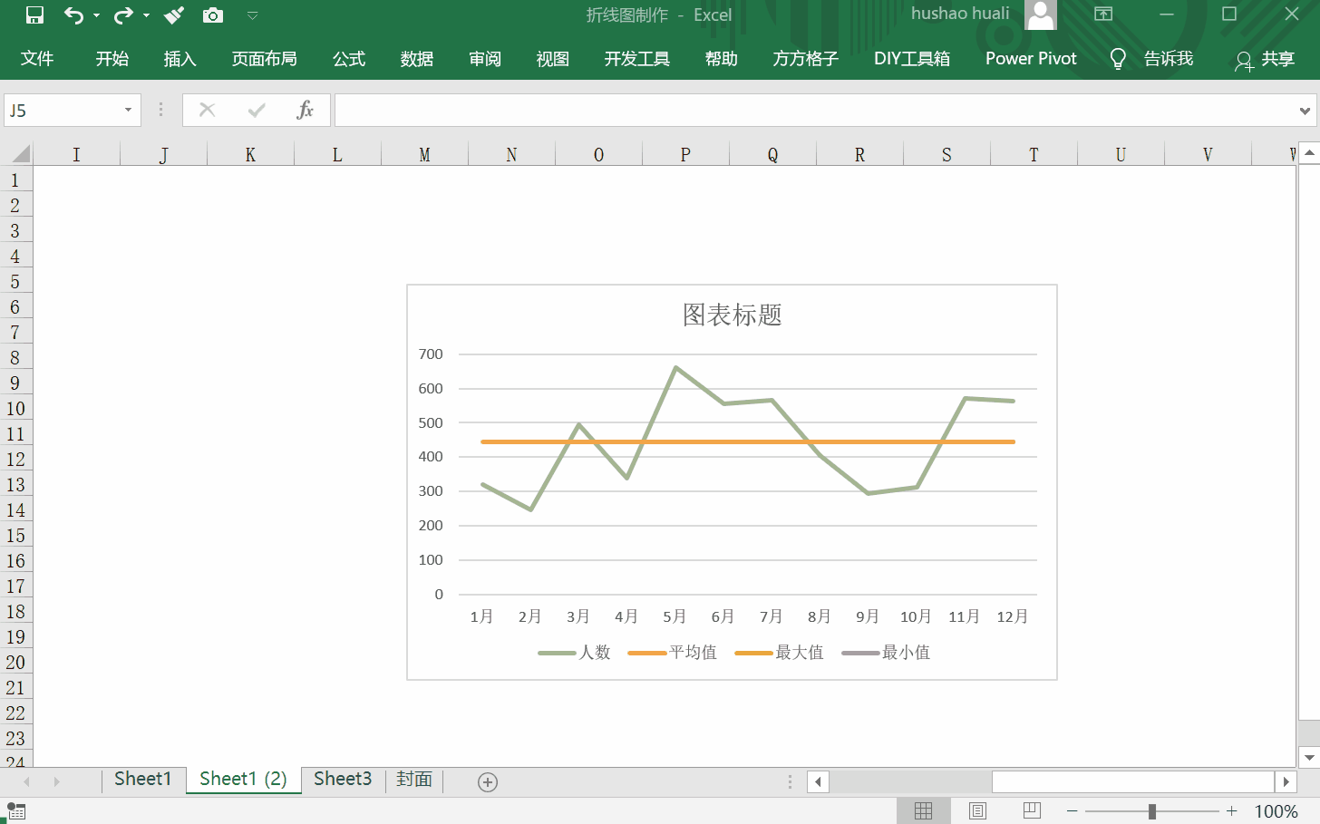
Task: Select the 最小值 legend entry
Action: pyautogui.click(x=886, y=652)
